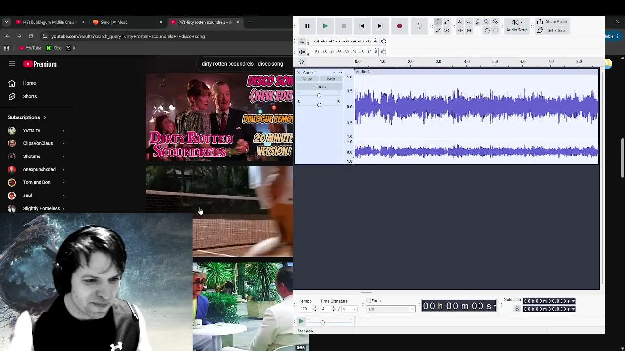Open the Audio 1 track menu
Image resolution: width=625 pixels, height=351 pixels.
click(340, 73)
